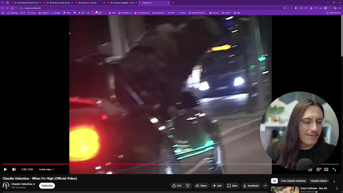Image resolution: width=343 pixels, height=193 pixels.
Task: Open the Twitch bookmark
Action: click(67, 13)
